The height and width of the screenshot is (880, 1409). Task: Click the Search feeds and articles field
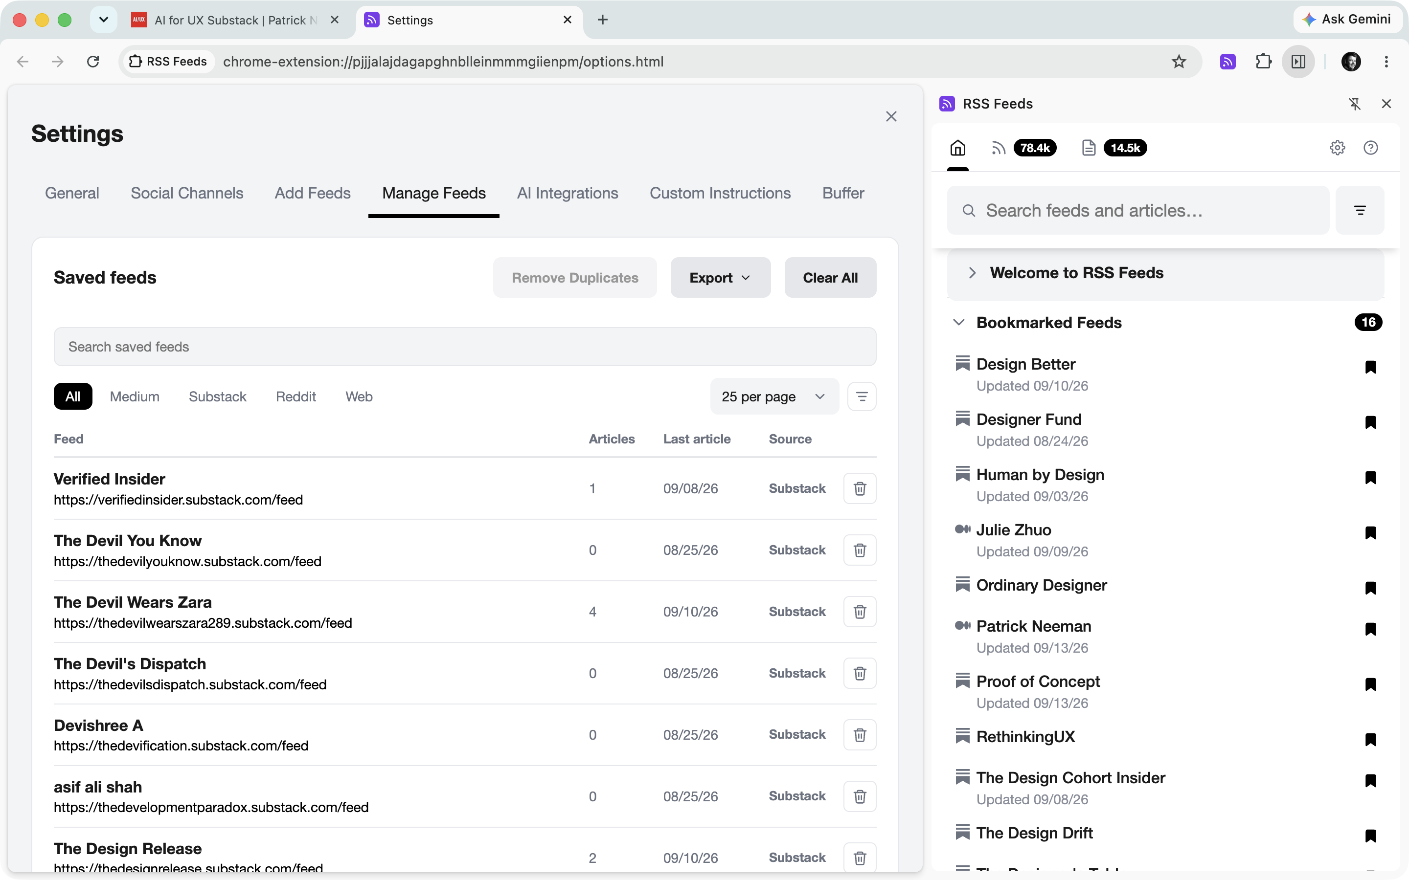[x=1137, y=210]
